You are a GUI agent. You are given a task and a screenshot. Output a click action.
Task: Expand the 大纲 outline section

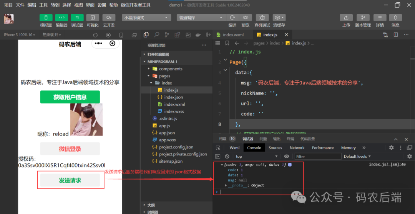click(177, 205)
